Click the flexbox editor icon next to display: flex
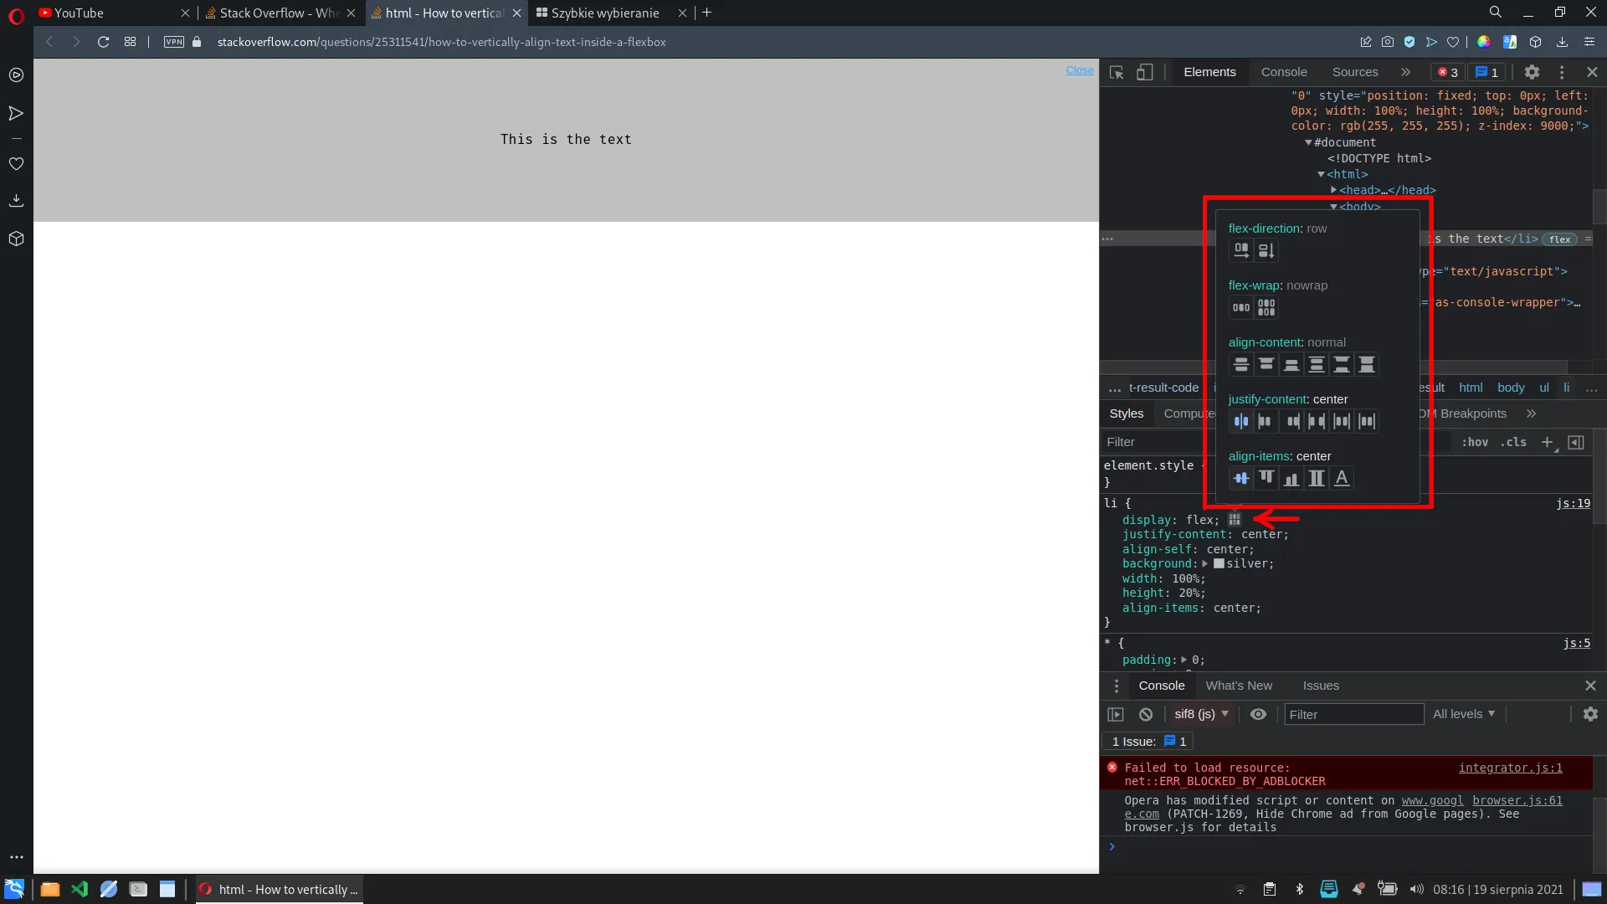This screenshot has height=904, width=1607. (x=1235, y=520)
